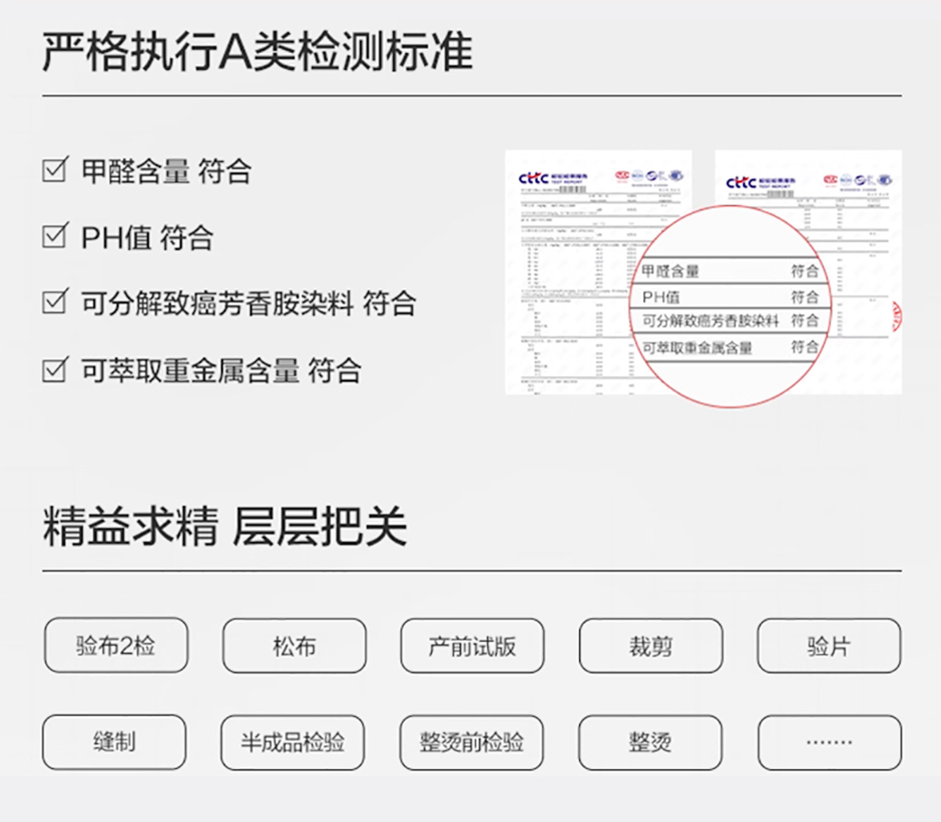Click the 半成品检验 button
Viewport: 941px width, 822px height.
pos(293,742)
